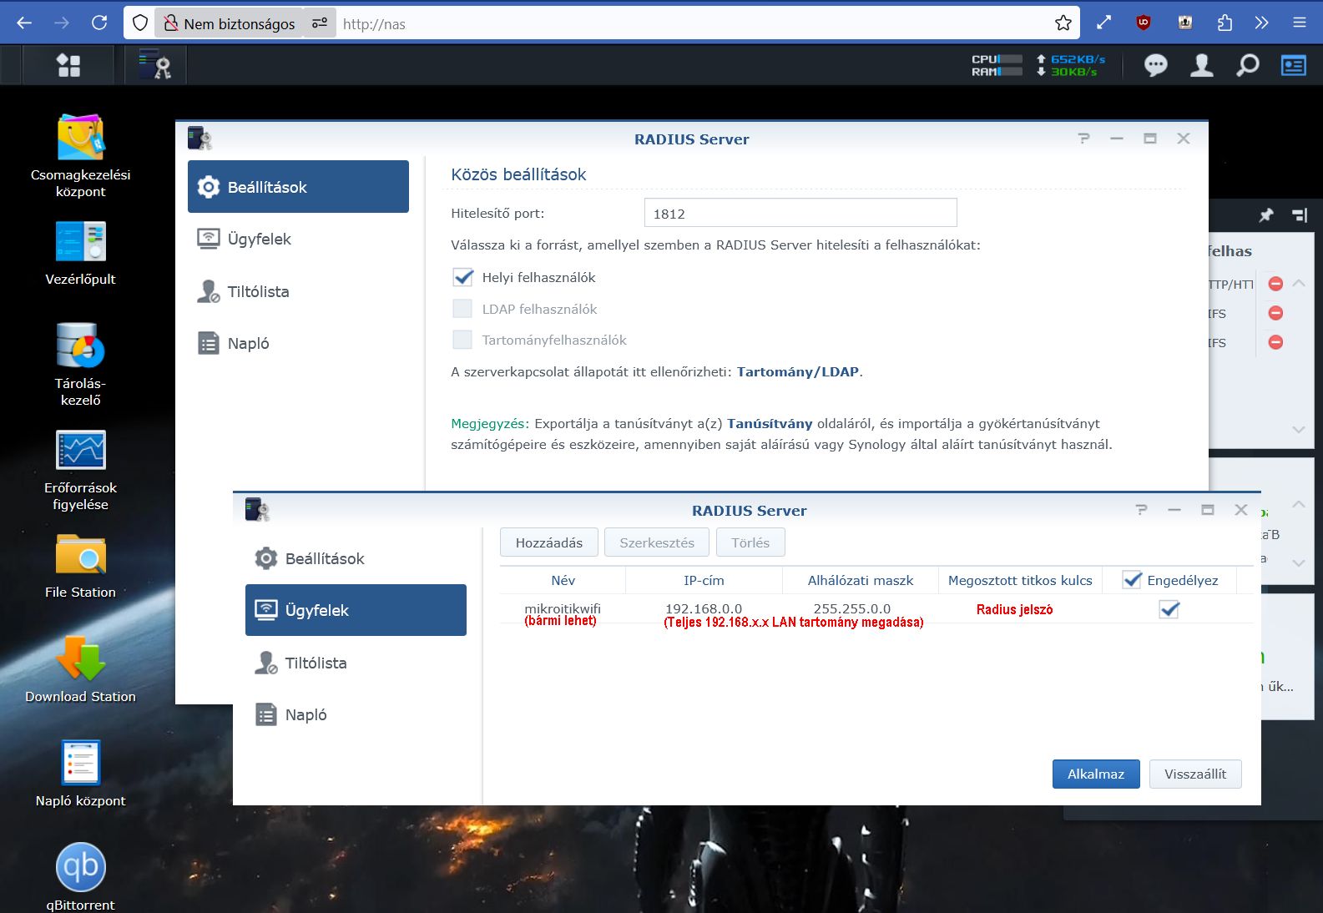Switch to Tiltólista in the front window
This screenshot has width=1323, height=913.
[x=315, y=663]
